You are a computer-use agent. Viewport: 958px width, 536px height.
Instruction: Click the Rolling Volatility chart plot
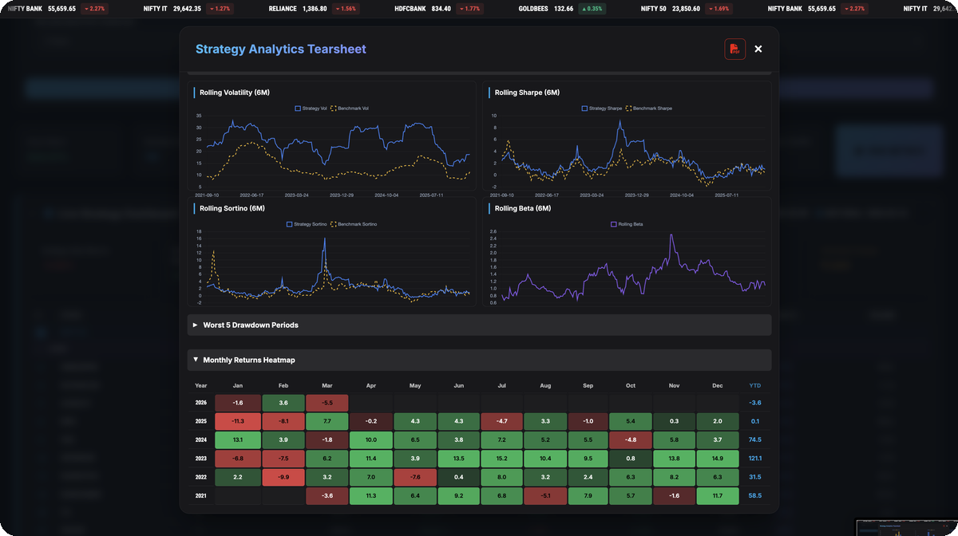pyautogui.click(x=338, y=152)
